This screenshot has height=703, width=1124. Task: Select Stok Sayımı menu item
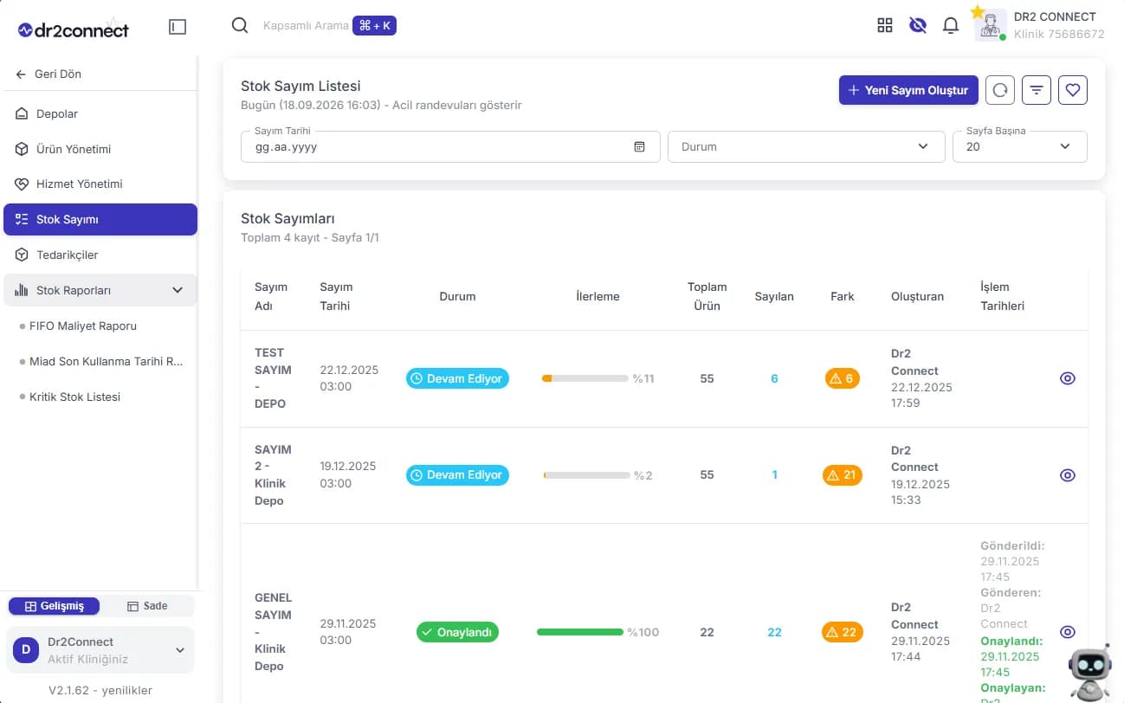(100, 219)
